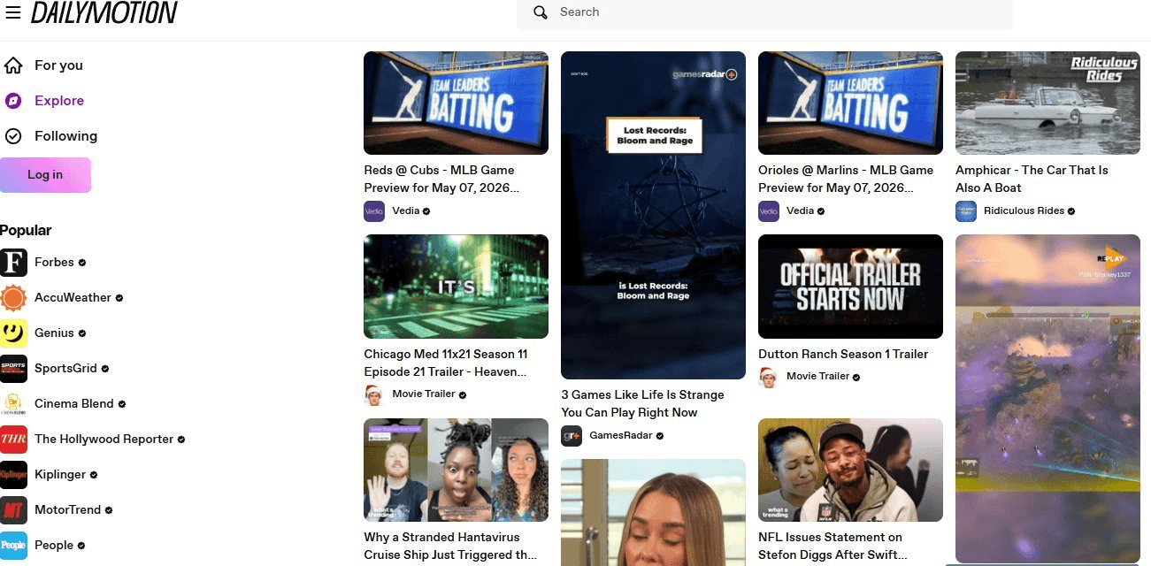Click The Hollywood Reporter THR logo

pyautogui.click(x=13, y=440)
